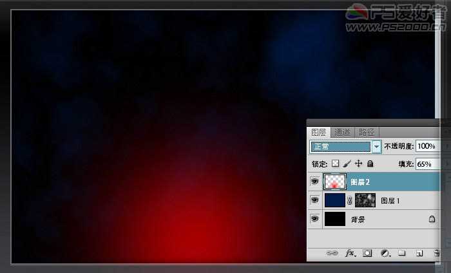The height and width of the screenshot is (273, 451).
Task: Hide the 图层 1 layer
Action: coord(314,201)
